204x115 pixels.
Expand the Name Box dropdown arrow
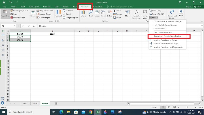click(14, 26)
